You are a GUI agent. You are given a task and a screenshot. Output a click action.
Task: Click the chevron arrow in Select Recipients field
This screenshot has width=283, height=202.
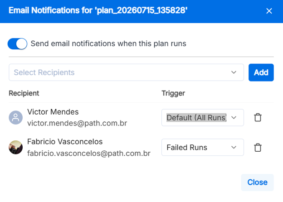tap(234, 72)
